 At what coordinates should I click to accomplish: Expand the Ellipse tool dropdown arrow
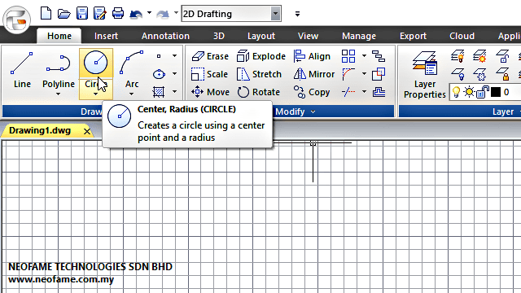[x=174, y=74]
